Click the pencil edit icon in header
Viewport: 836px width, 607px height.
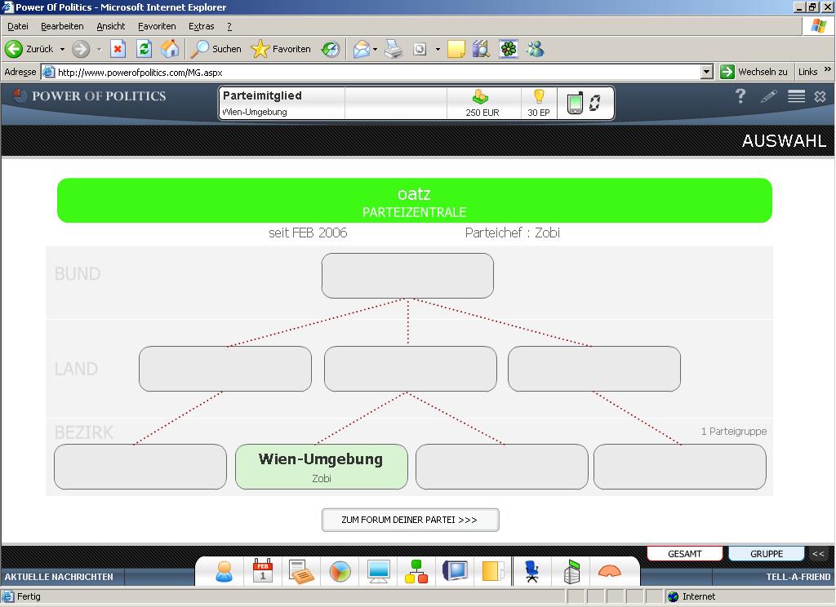768,96
